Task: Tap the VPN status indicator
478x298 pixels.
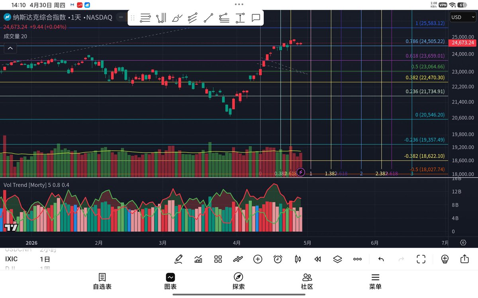Action: coord(443,5)
